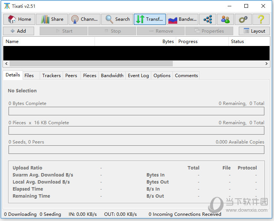Select the Transfers section button

150,19
